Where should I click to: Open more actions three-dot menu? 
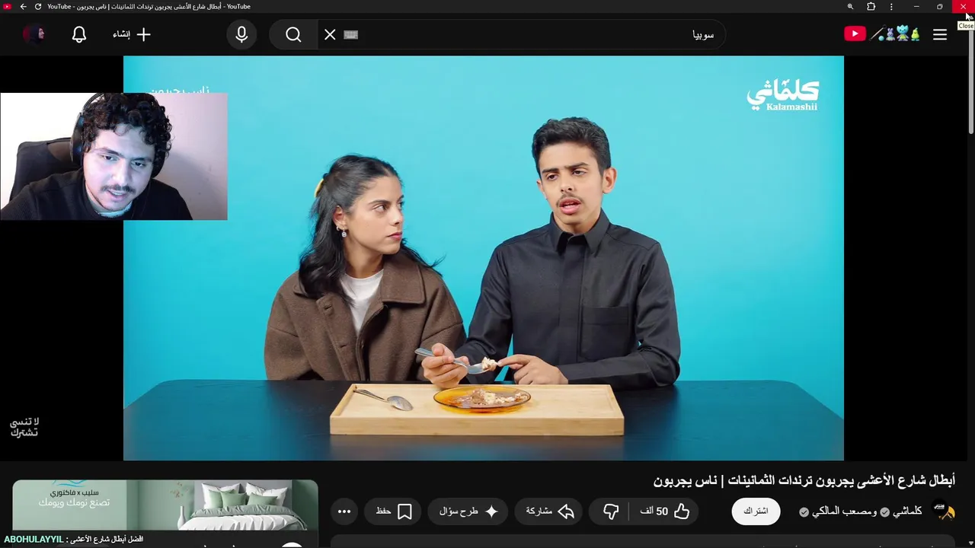[344, 511]
